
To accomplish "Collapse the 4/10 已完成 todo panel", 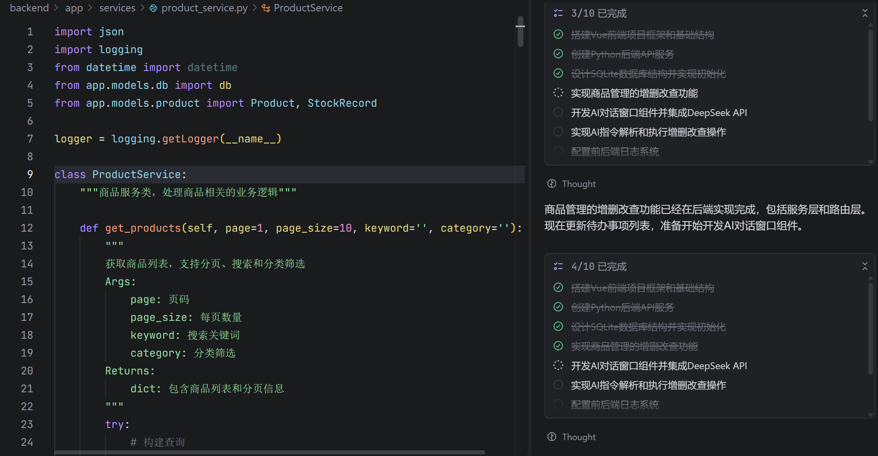I will [x=865, y=267].
